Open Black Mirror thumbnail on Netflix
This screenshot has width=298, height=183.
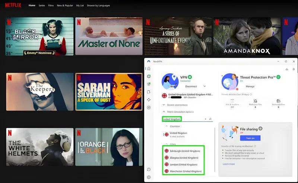point(39,36)
